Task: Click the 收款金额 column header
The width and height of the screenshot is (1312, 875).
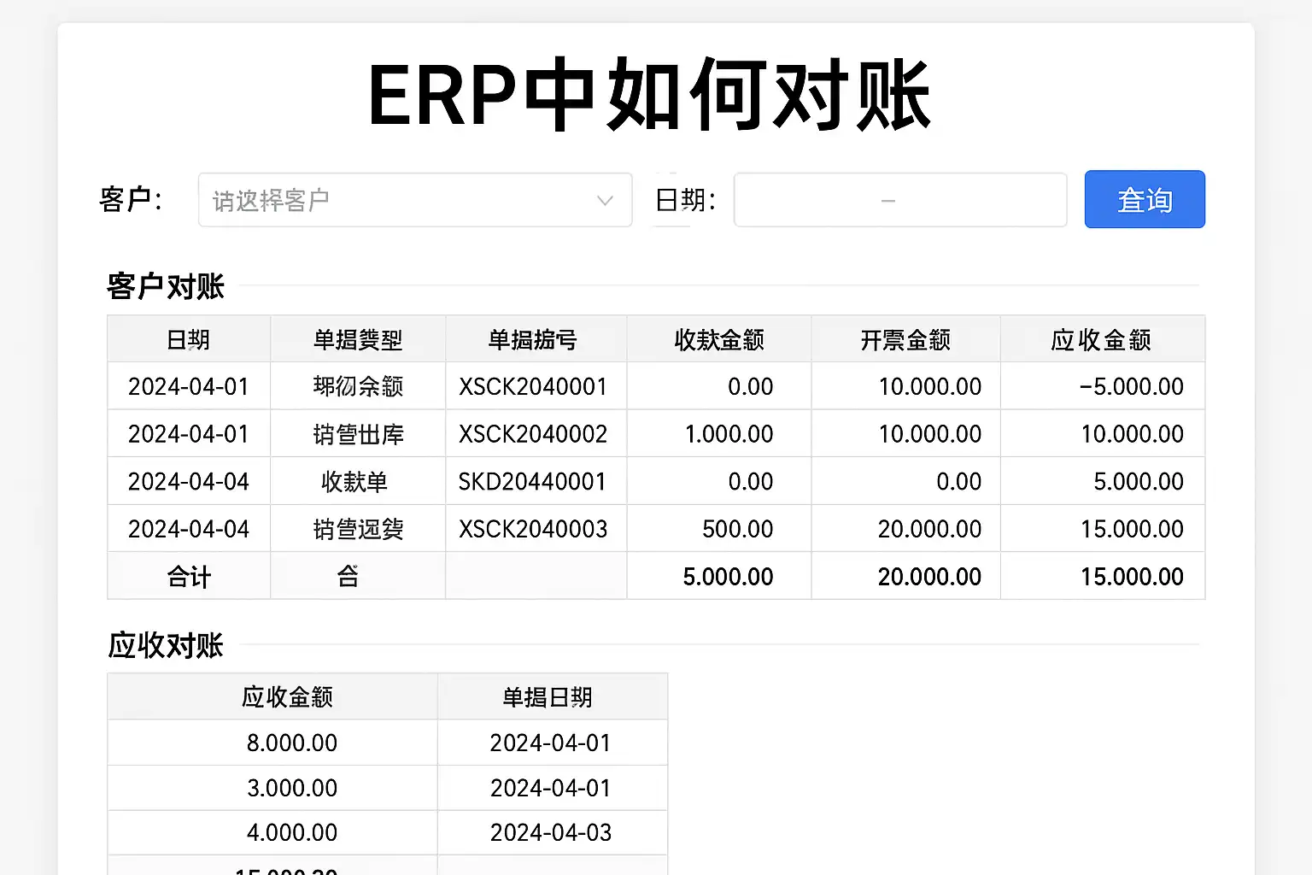Action: pyautogui.click(x=718, y=340)
